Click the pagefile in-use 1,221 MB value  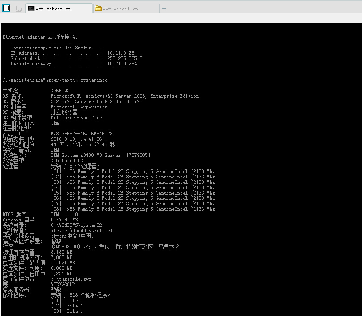(61, 273)
